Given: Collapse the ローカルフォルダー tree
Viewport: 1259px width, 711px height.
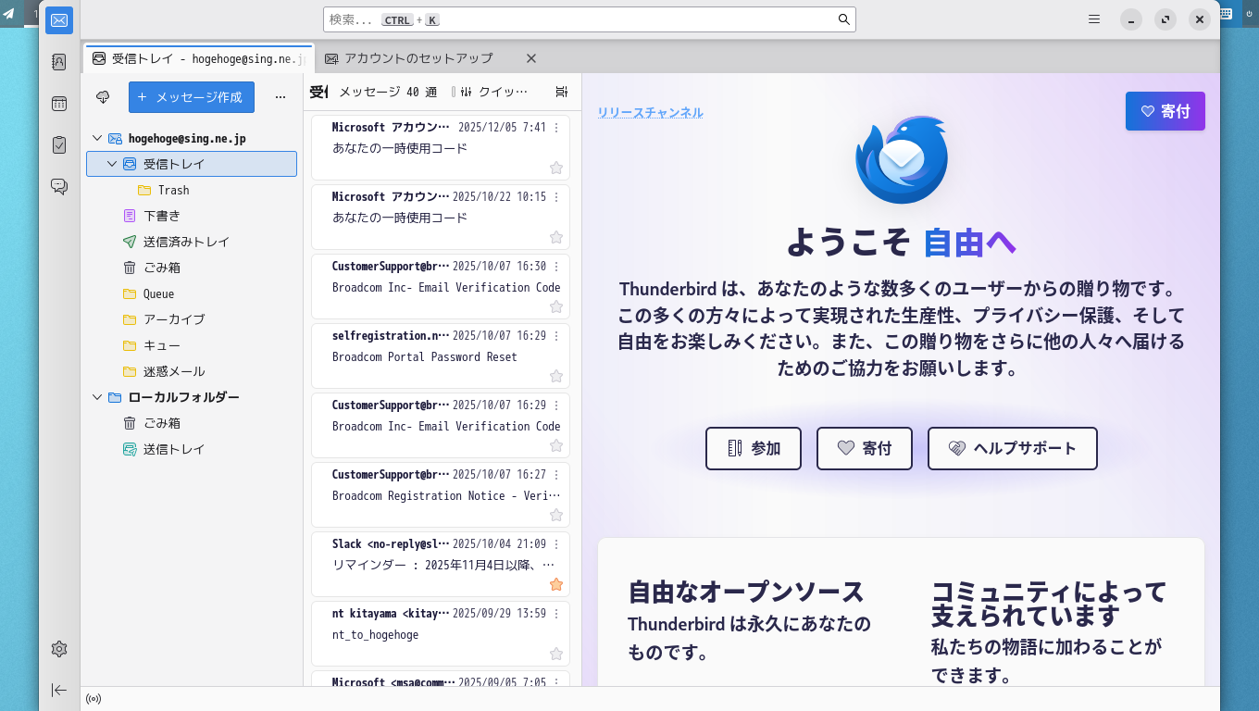Looking at the screenshot, I should coord(97,397).
